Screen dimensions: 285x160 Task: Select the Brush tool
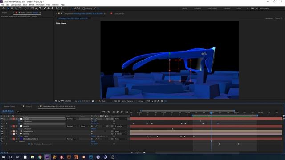(x=45, y=8)
